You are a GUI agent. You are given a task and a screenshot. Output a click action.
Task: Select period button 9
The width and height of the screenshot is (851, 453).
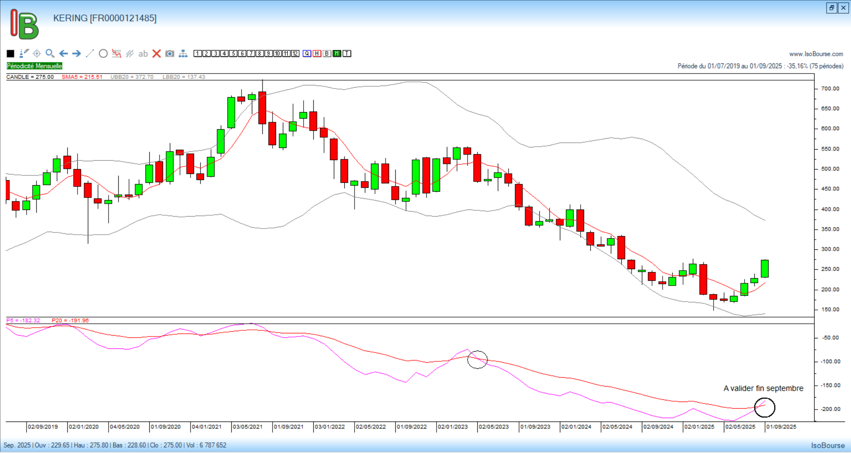(269, 54)
